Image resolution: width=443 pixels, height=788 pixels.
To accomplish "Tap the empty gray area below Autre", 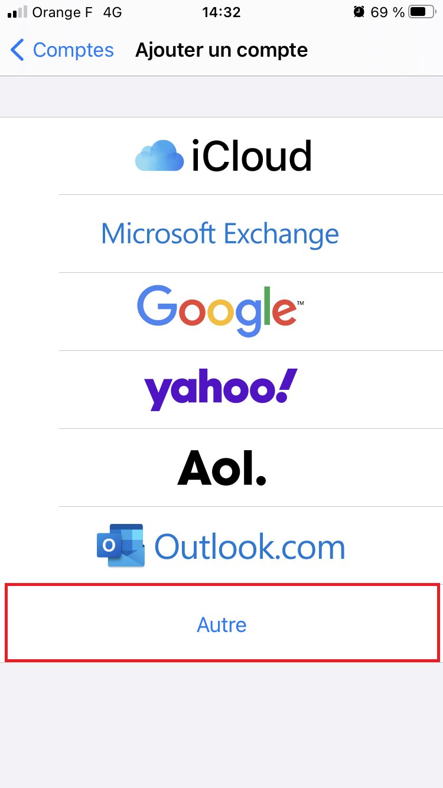I will [x=221, y=725].
